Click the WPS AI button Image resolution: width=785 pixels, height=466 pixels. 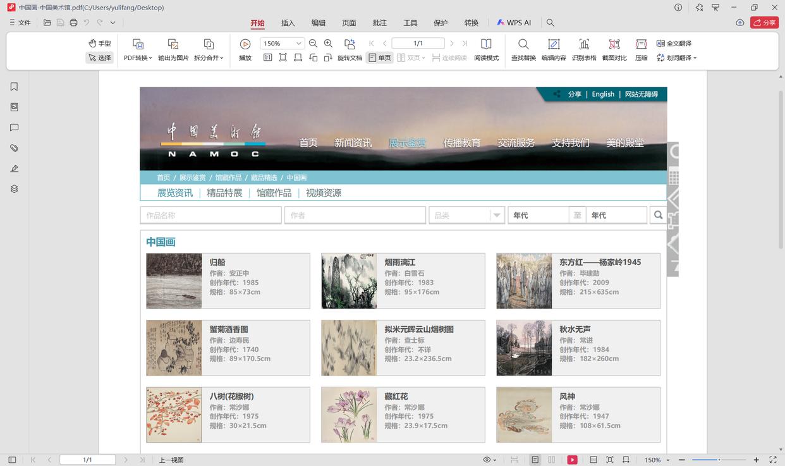514,23
